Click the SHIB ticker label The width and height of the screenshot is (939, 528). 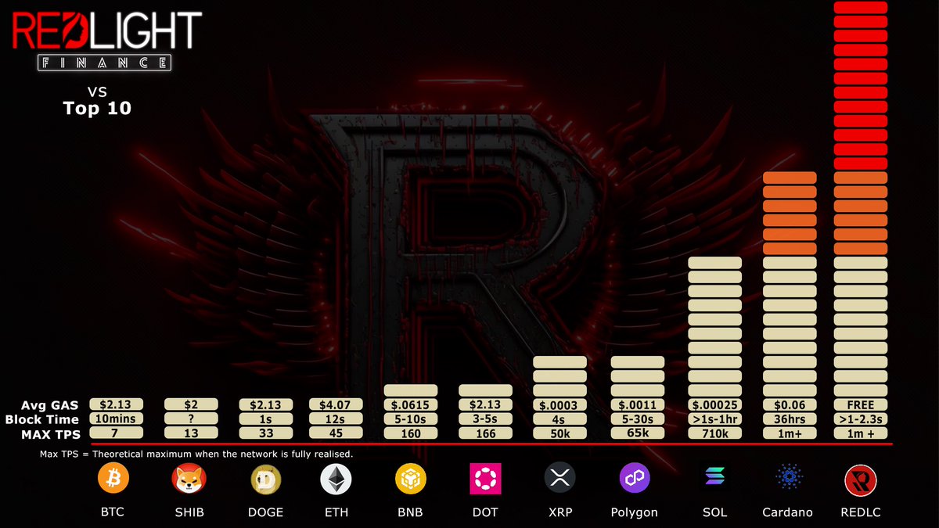[188, 512]
